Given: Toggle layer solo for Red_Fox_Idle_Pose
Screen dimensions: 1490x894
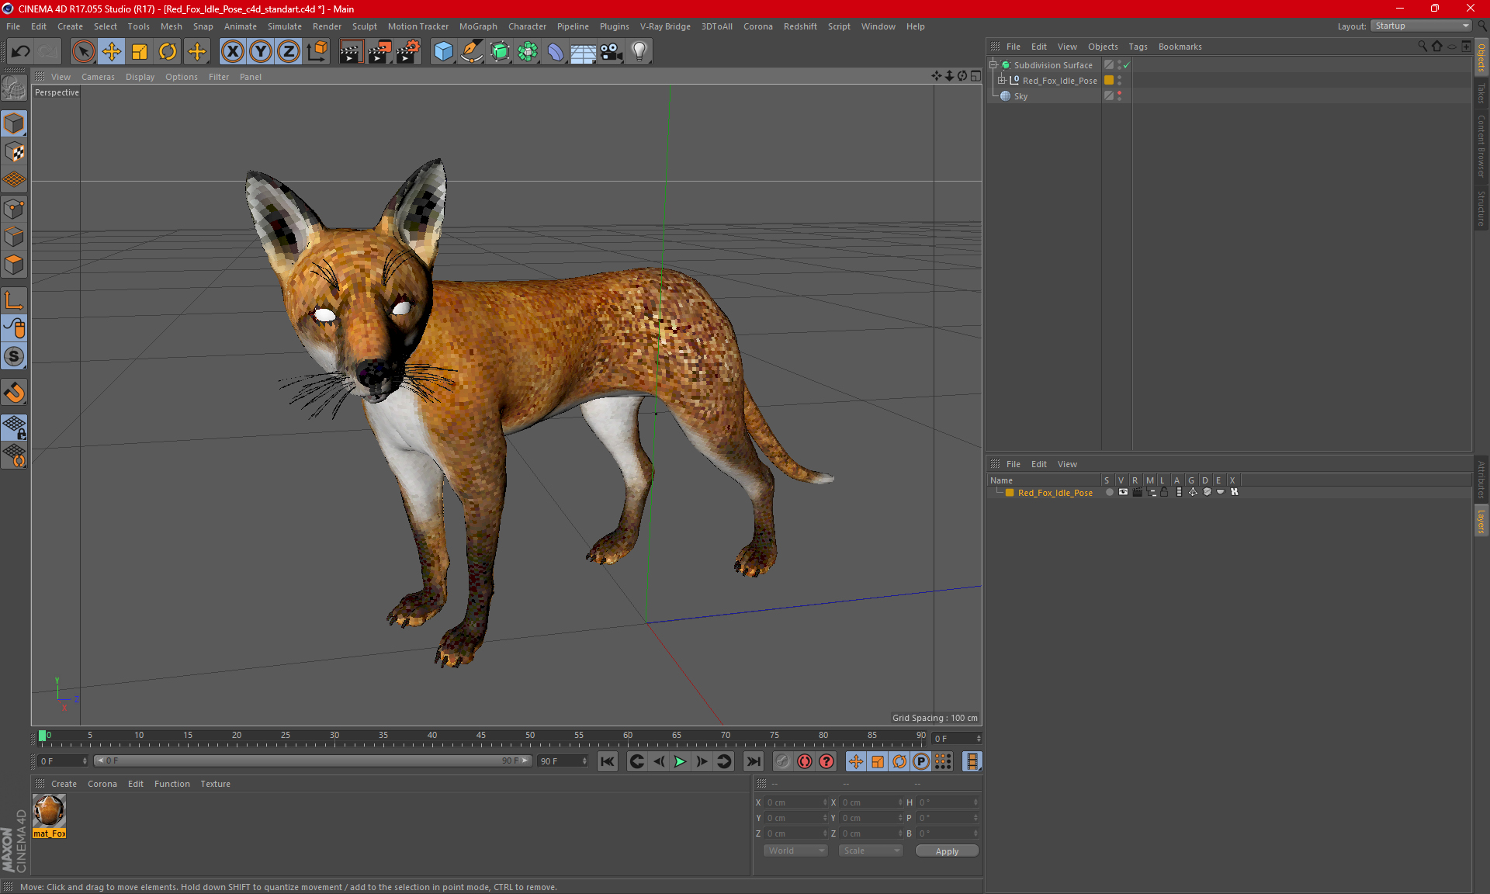Looking at the screenshot, I should tap(1109, 493).
